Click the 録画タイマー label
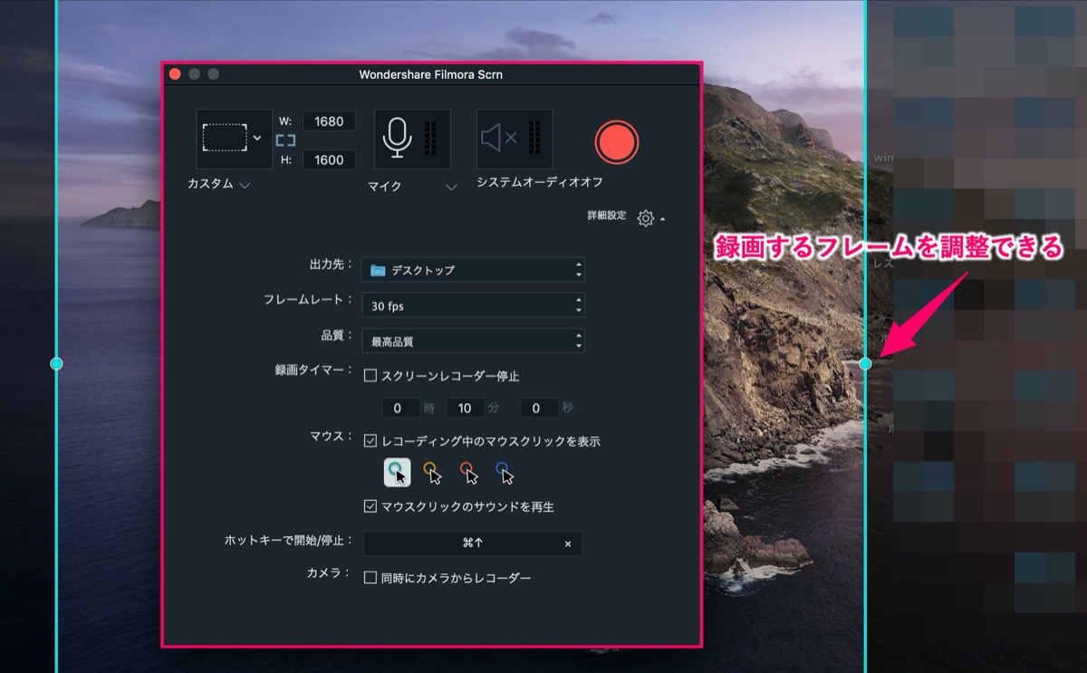Screen dimensions: 1087x673 tap(313, 370)
